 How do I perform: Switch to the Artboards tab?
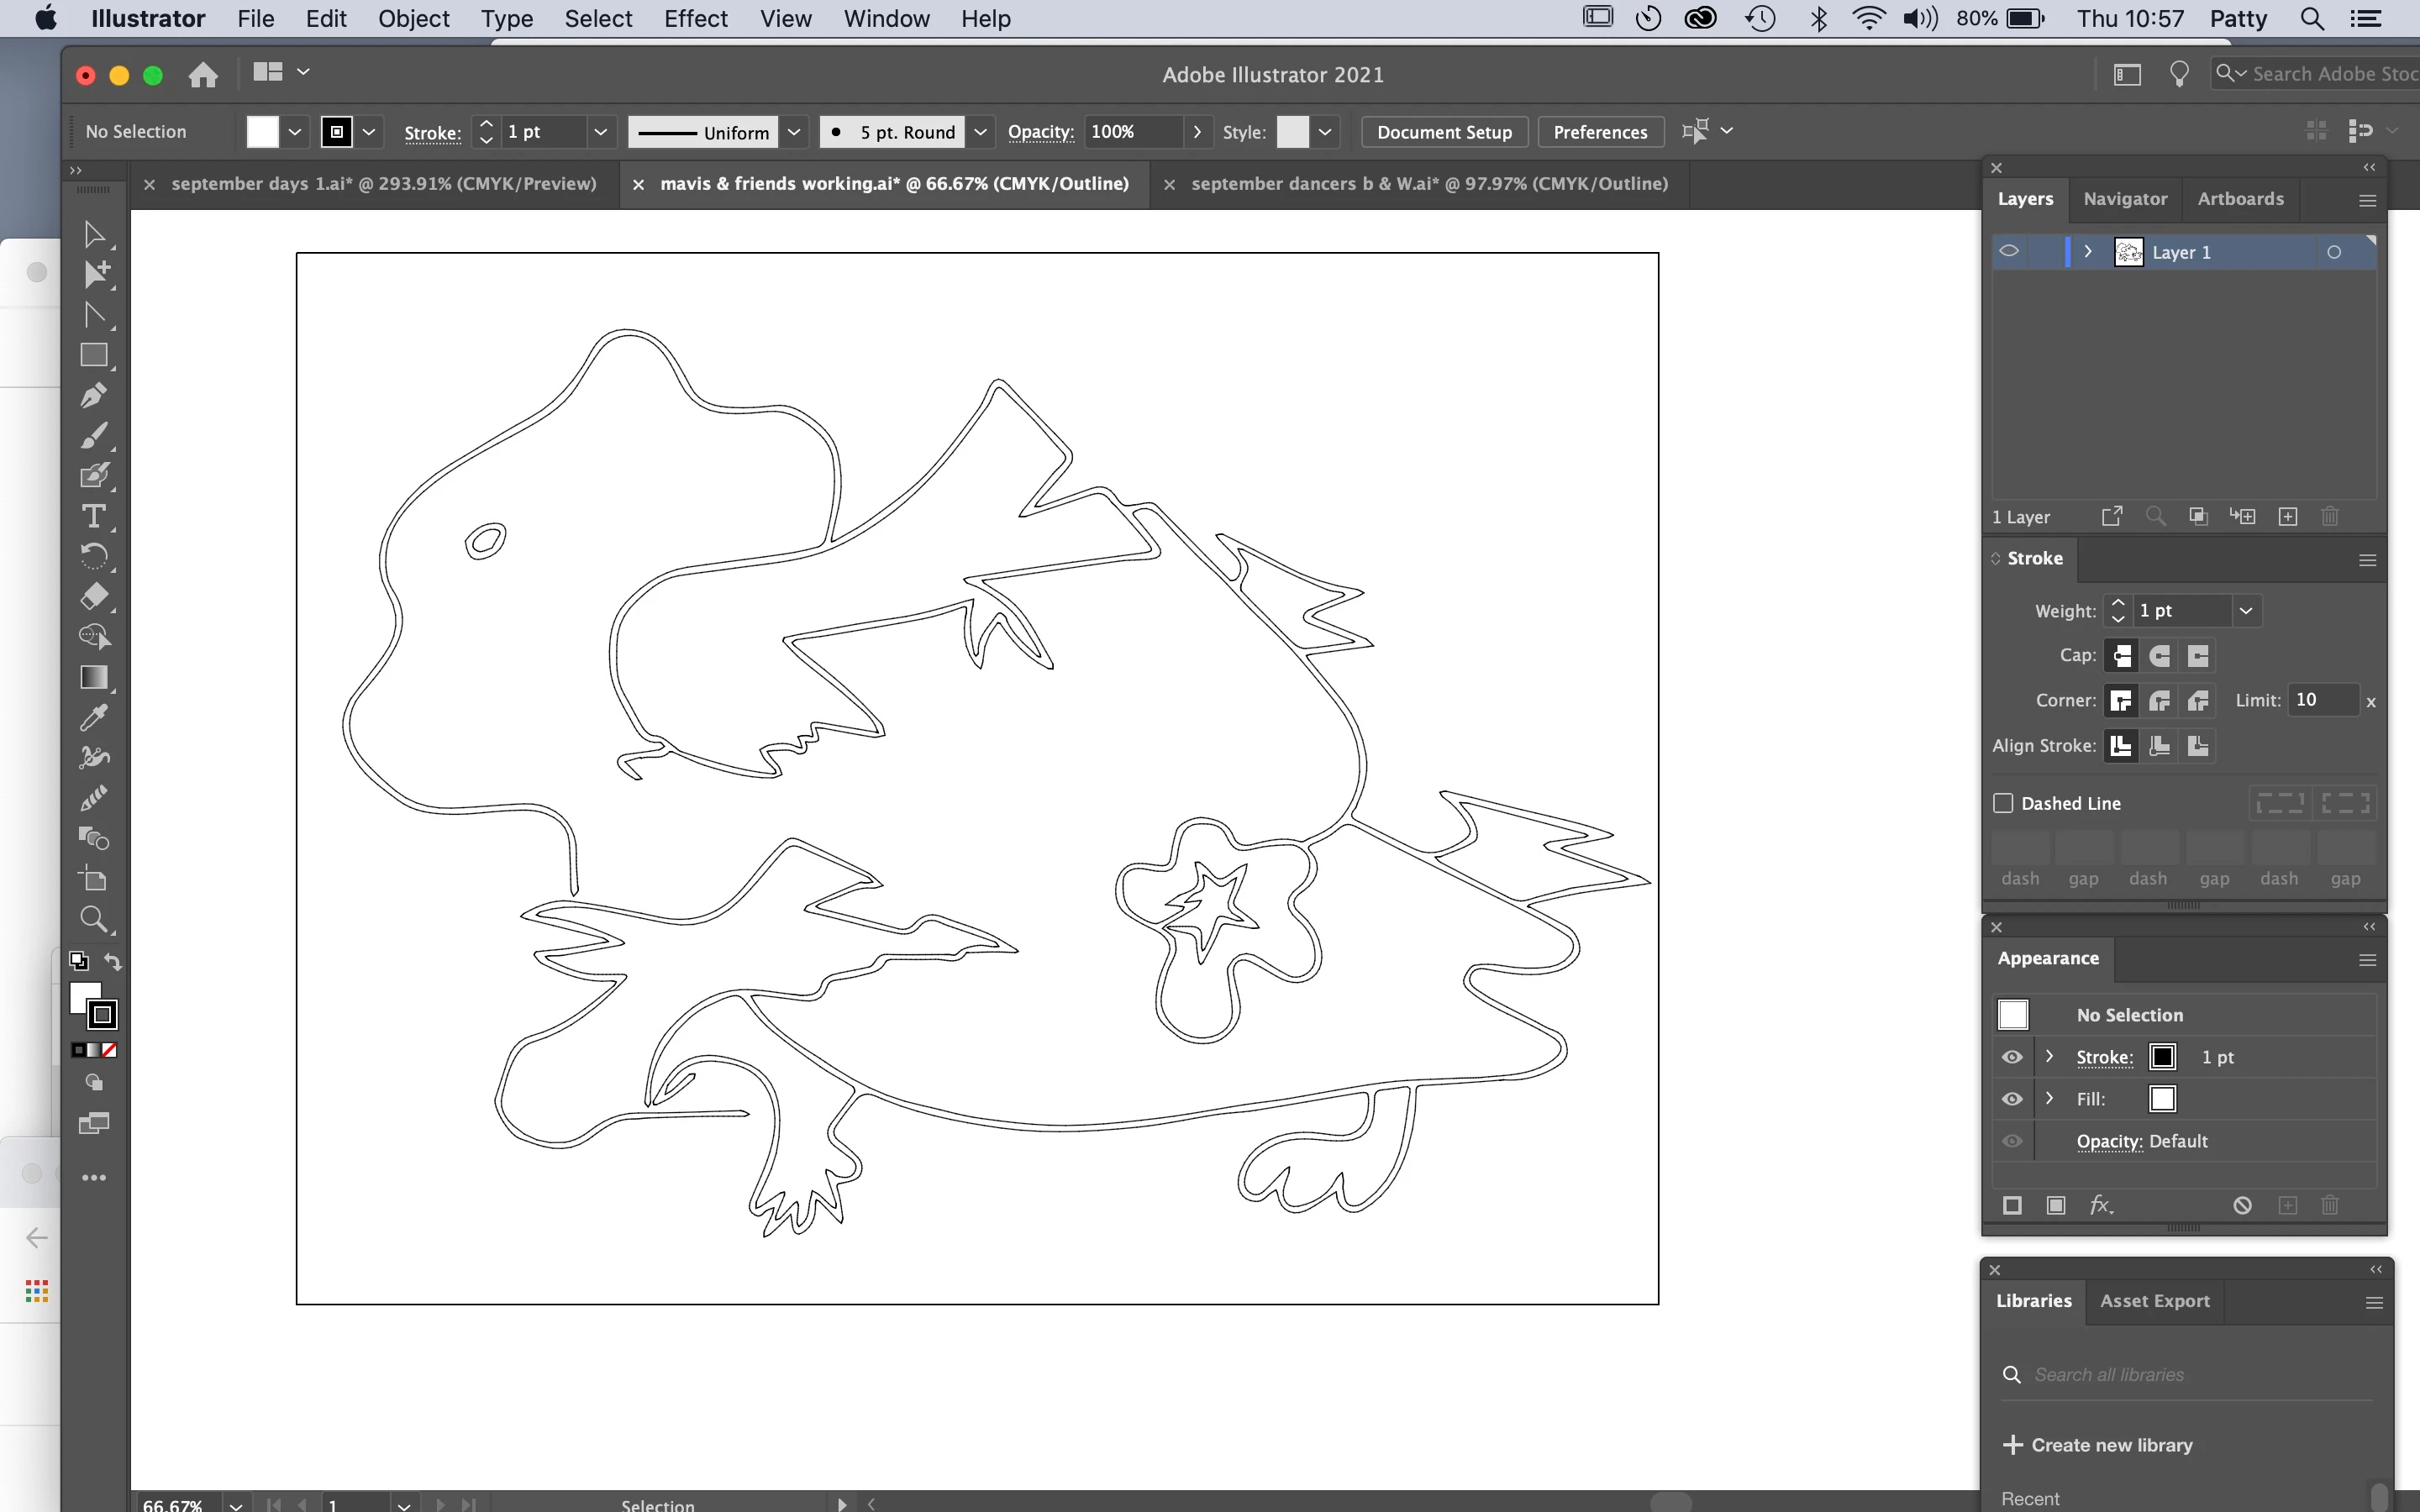click(x=2240, y=198)
